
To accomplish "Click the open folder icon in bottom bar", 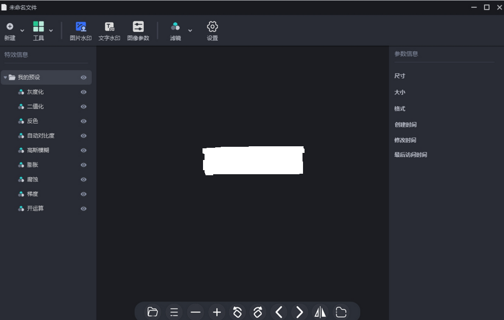I will click(152, 312).
